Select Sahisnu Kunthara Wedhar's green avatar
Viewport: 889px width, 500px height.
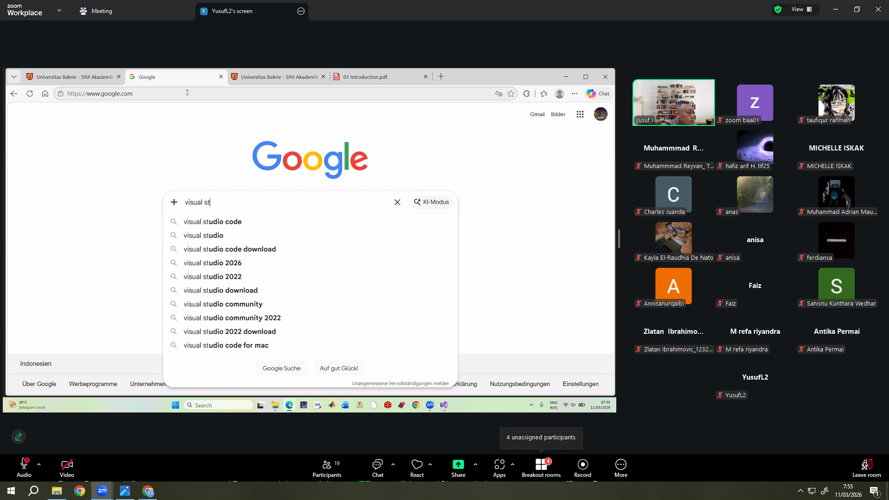click(836, 286)
